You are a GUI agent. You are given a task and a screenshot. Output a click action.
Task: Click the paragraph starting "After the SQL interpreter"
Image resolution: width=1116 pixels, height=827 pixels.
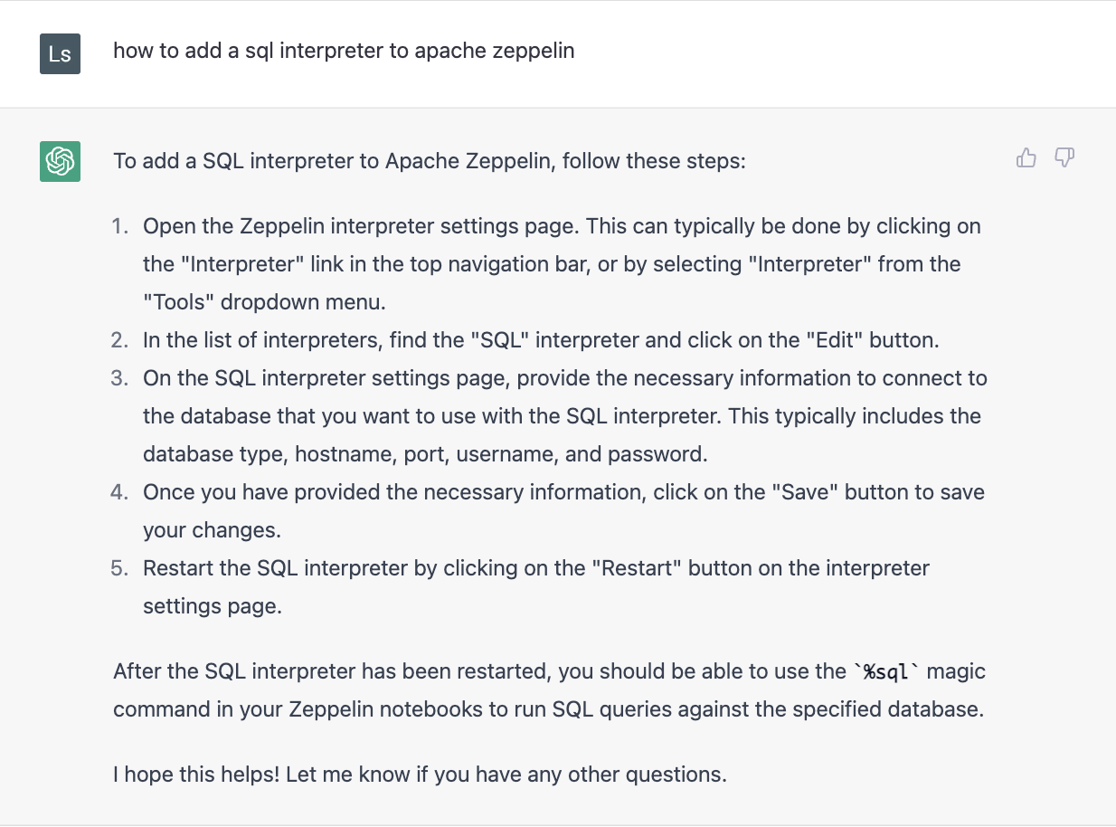(549, 690)
